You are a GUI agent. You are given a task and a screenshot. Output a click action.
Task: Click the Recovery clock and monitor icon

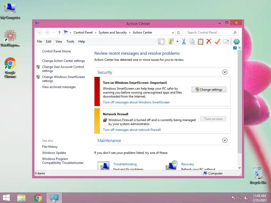click(172, 165)
